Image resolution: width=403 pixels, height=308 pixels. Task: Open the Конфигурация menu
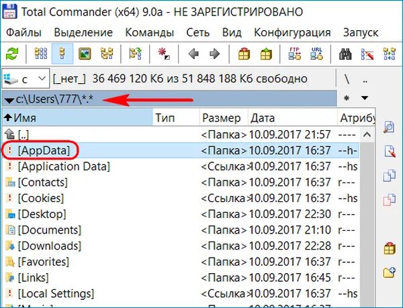(x=292, y=33)
